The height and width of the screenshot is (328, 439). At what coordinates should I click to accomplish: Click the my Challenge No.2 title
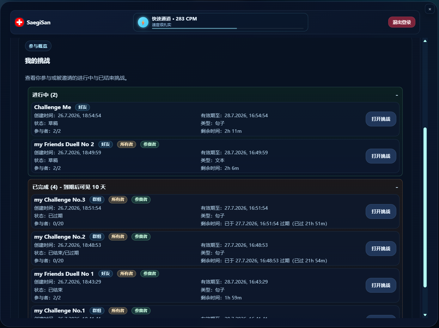pyautogui.click(x=60, y=237)
